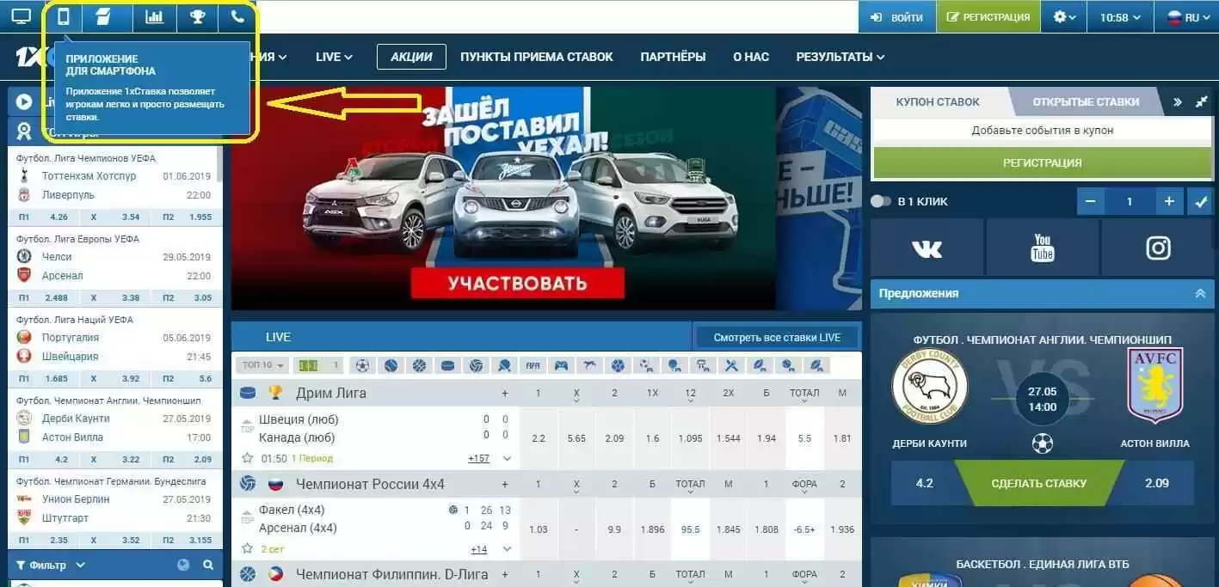The image size is (1219, 587).
Task: Open ПУНКТЫ ПРИЕМА СТАВОК menu item
Action: tap(537, 57)
